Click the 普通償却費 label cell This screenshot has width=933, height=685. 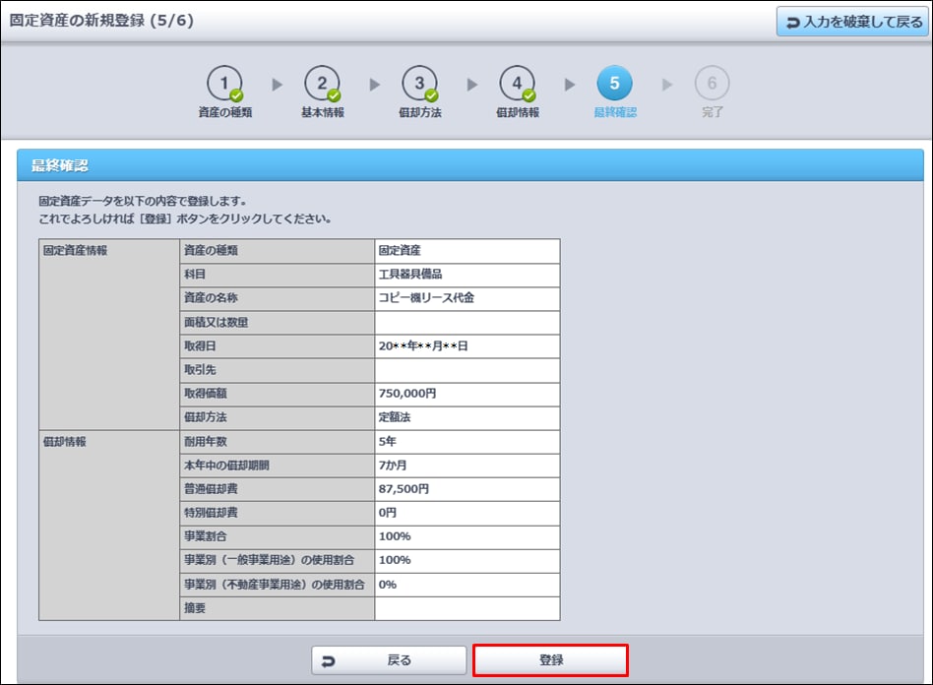point(277,490)
